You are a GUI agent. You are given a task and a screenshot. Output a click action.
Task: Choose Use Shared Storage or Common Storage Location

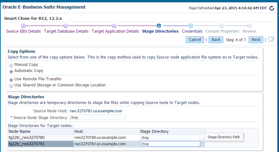(x=11, y=86)
